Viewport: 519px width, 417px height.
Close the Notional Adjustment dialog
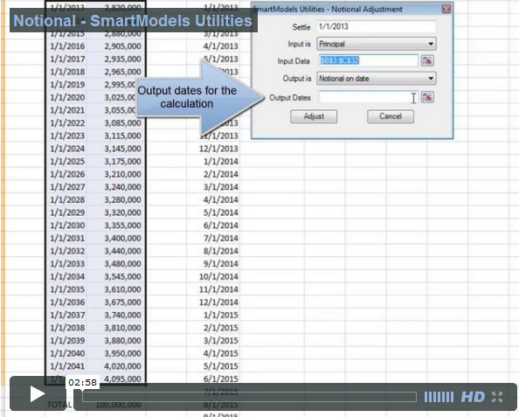point(446,9)
